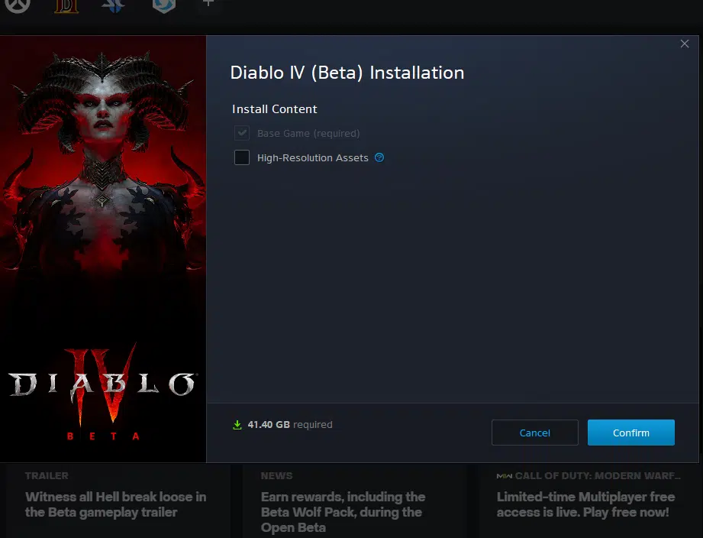703x538 pixels.
Task: Click the help icon beside High-Resolution Assets
Action: pos(379,157)
